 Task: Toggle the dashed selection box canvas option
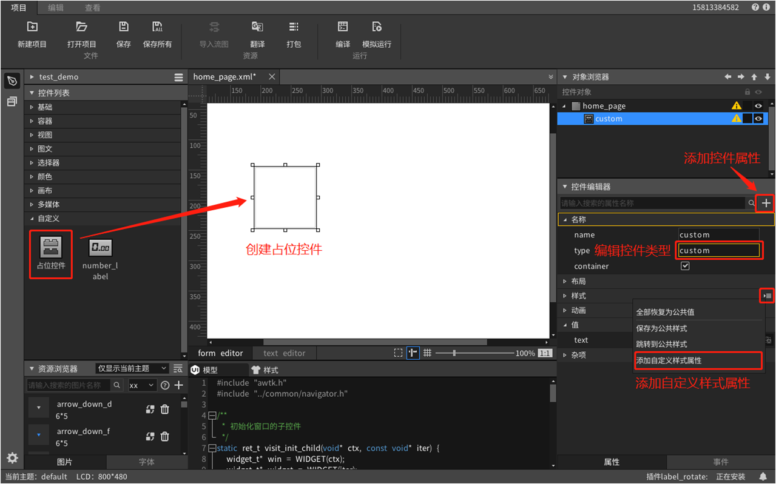(x=398, y=353)
